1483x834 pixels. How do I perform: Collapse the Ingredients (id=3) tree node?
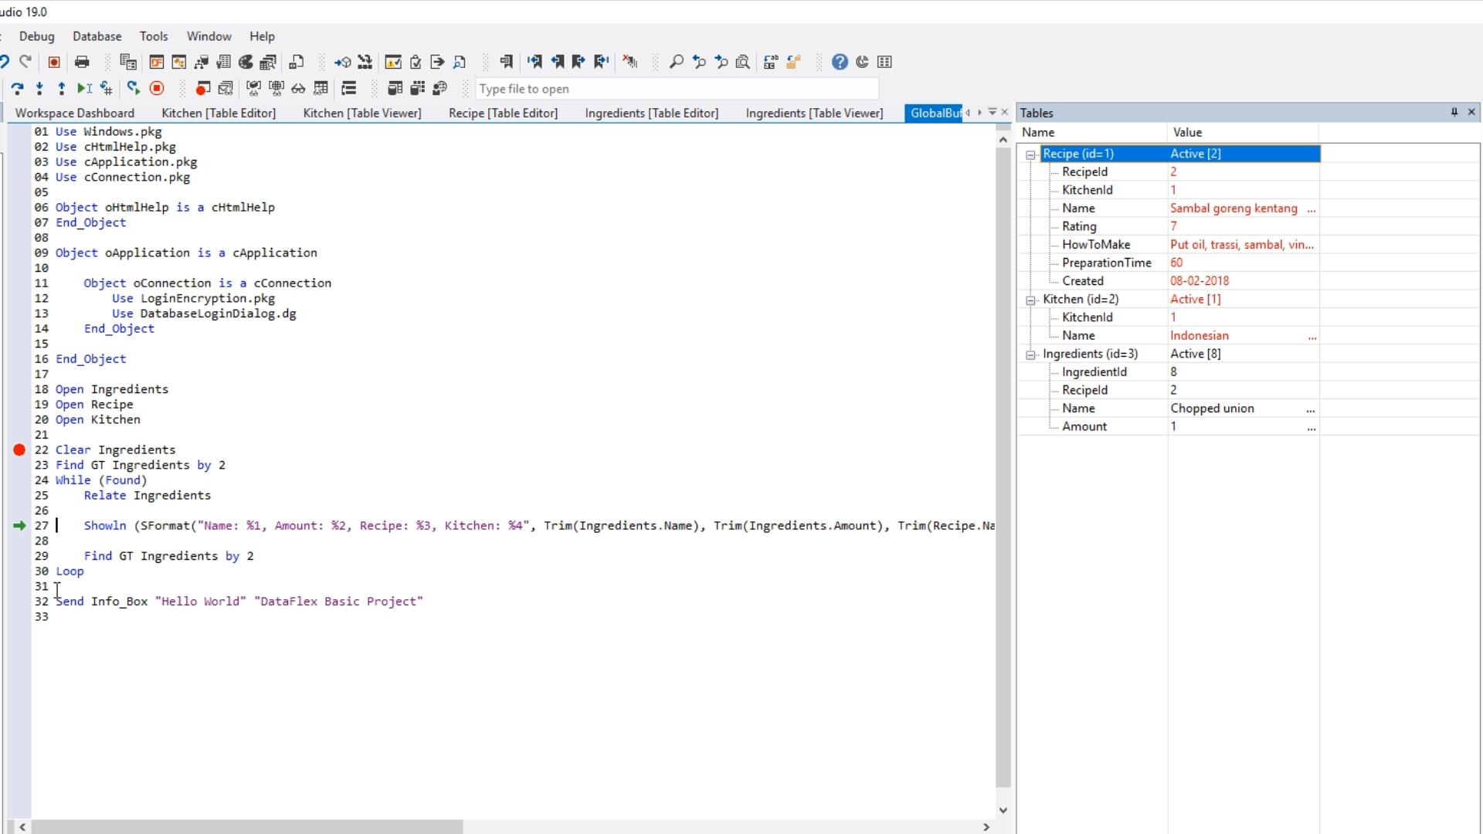point(1030,354)
